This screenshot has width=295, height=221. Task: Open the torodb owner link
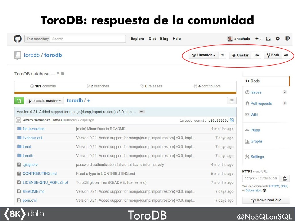(x=32, y=55)
